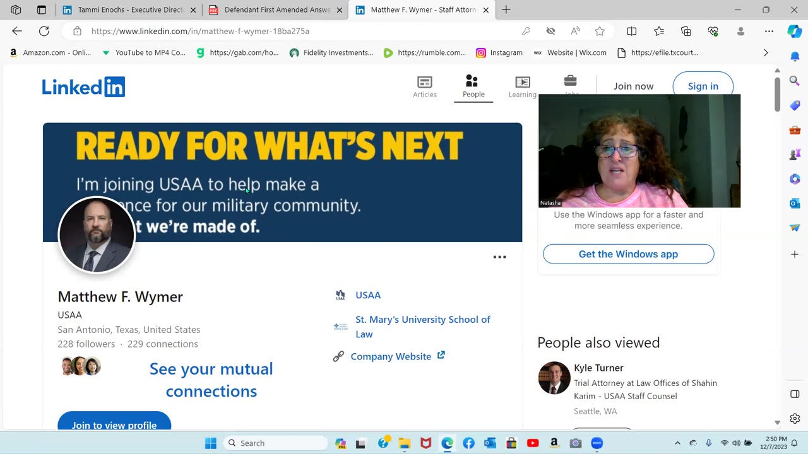Image resolution: width=808 pixels, height=454 pixels.
Task: Open a new browser tab
Action: coord(506,9)
